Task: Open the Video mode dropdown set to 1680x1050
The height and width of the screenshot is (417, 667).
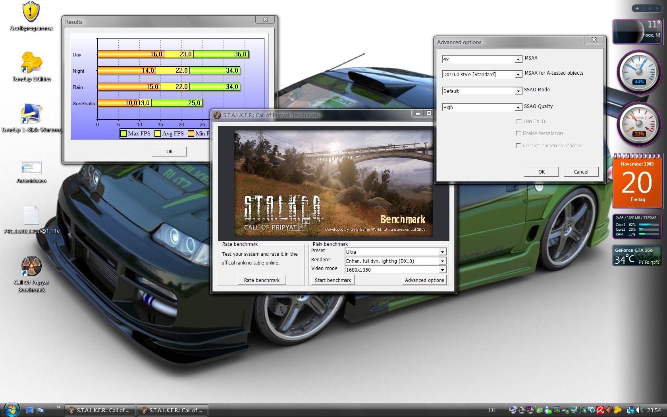Action: [x=395, y=270]
